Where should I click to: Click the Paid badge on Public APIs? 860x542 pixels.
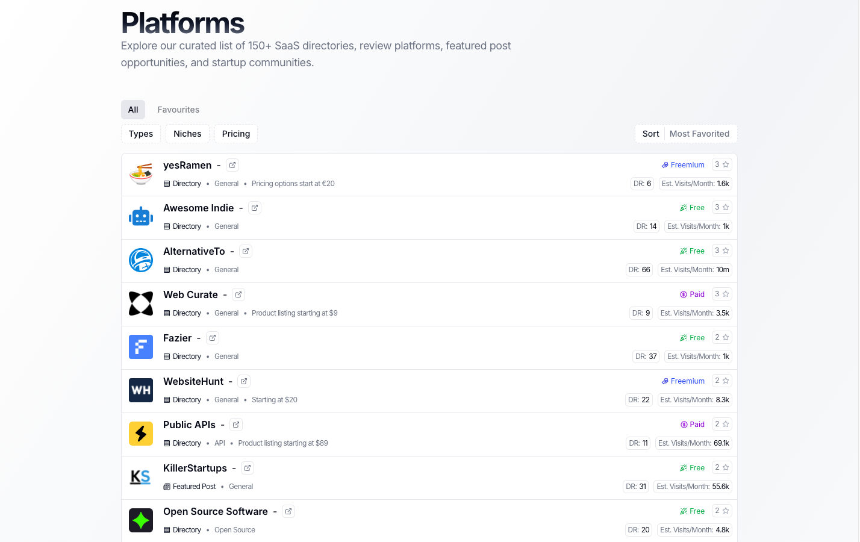(692, 425)
